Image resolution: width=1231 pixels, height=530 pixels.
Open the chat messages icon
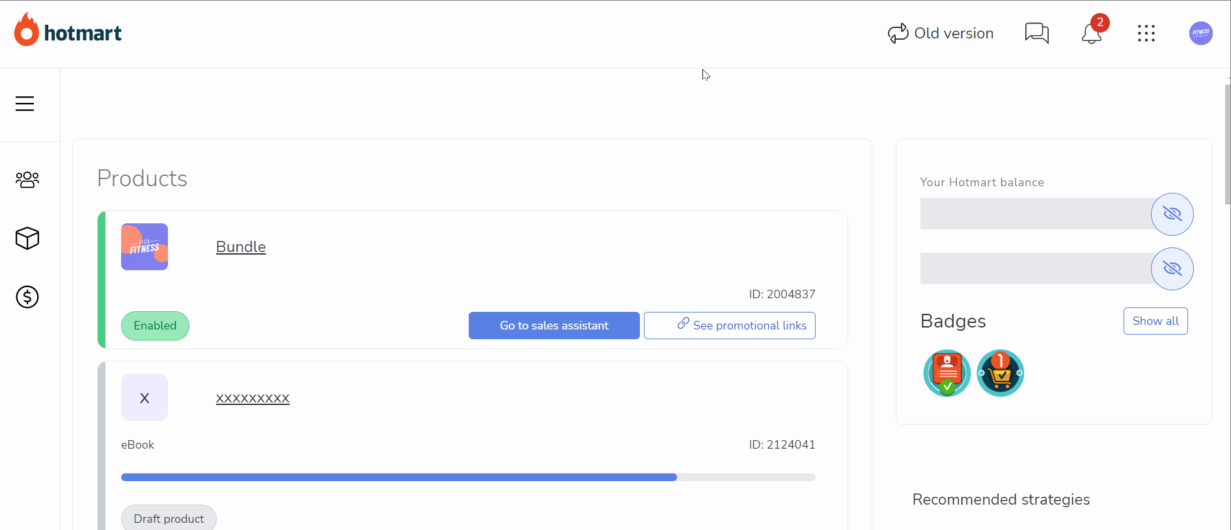coord(1037,33)
